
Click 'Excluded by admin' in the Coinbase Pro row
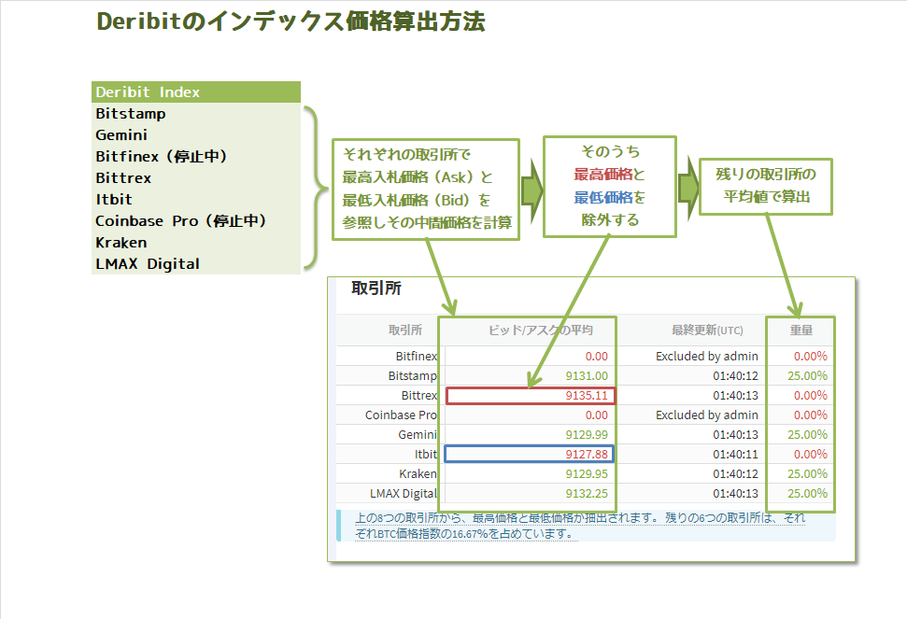tap(707, 415)
